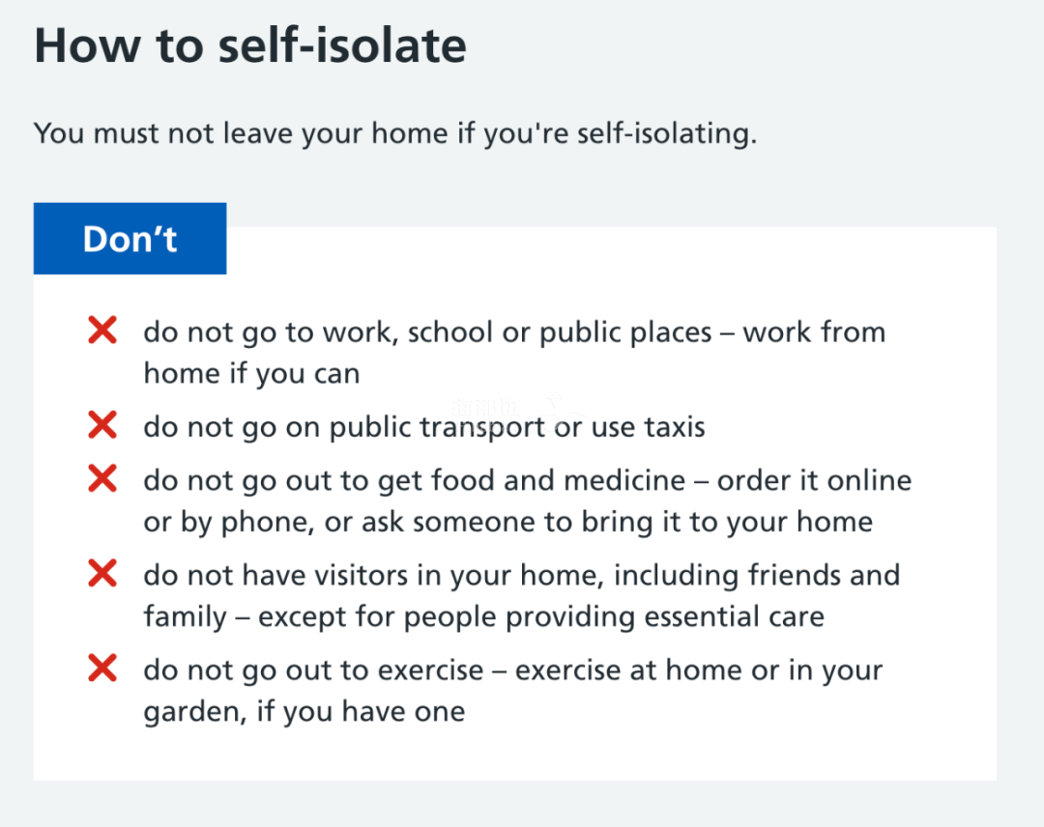Select the blue Don't label
The image size is (1044, 827).
(130, 239)
